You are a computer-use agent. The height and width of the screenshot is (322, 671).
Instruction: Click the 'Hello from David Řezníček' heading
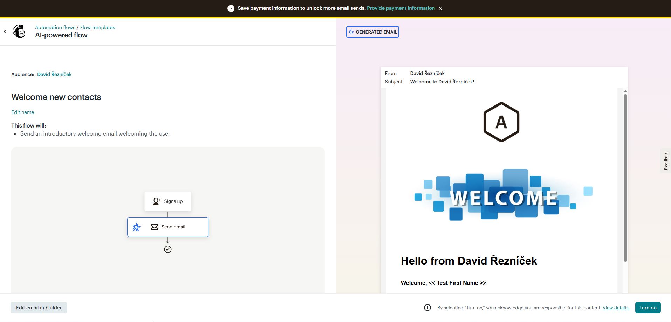[x=469, y=261]
